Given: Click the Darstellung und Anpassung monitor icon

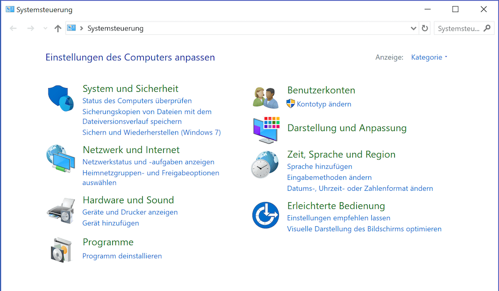Looking at the screenshot, I should (x=266, y=130).
